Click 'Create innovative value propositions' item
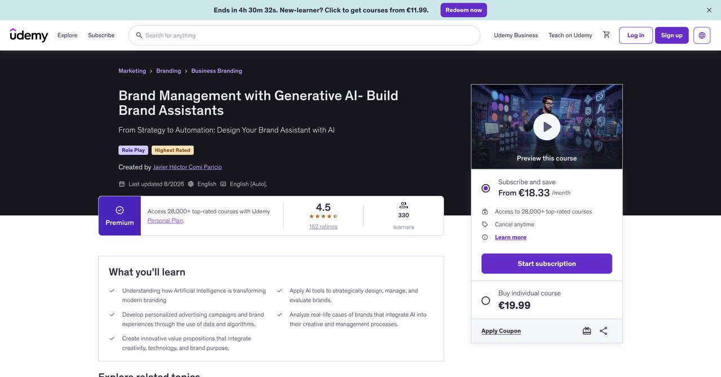721x377 pixels. 186,343
